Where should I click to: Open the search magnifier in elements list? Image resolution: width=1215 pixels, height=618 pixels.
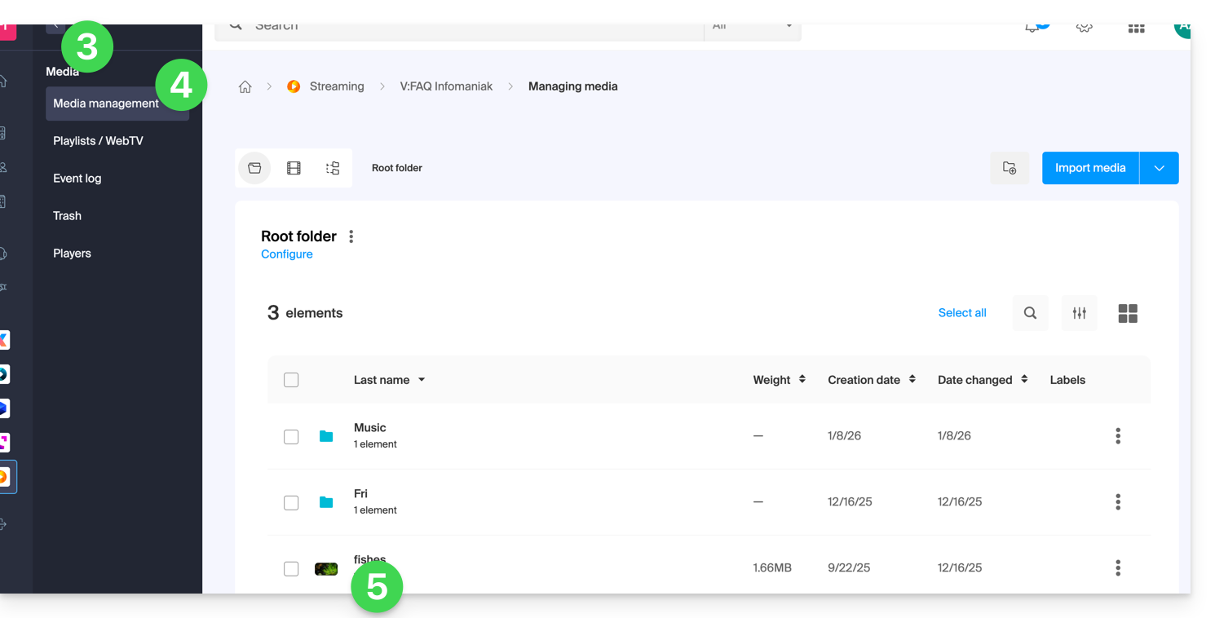tap(1030, 313)
